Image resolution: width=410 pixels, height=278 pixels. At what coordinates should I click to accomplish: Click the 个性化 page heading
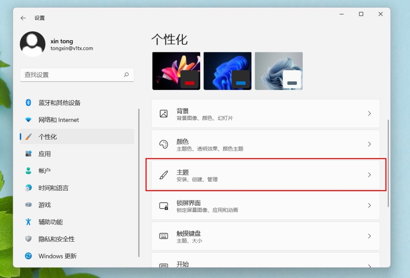[169, 40]
